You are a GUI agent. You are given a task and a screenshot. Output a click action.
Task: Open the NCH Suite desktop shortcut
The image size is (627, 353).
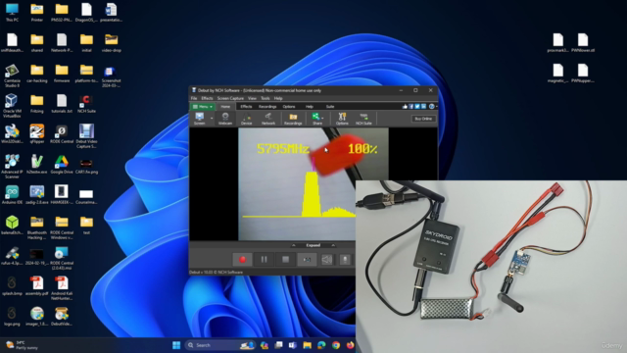86,103
